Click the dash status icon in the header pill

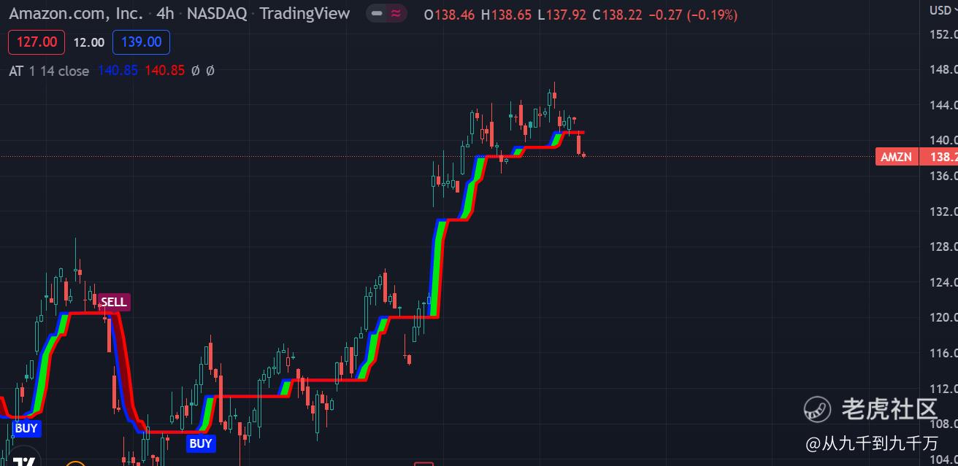(377, 14)
